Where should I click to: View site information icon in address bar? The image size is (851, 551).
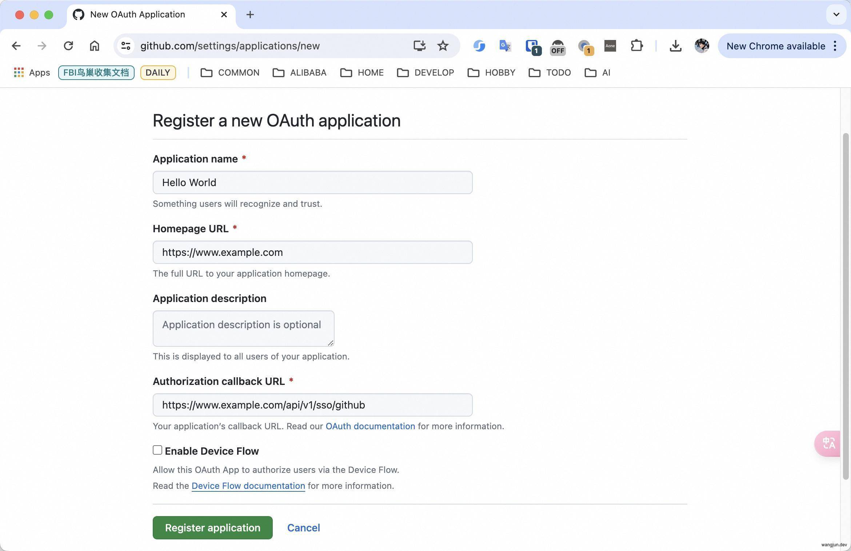click(x=126, y=46)
